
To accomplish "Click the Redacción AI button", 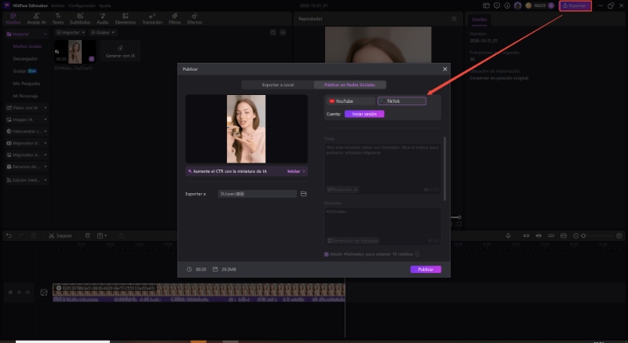I will pos(342,190).
